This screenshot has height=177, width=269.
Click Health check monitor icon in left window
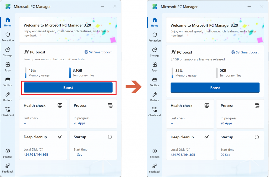[60, 105]
